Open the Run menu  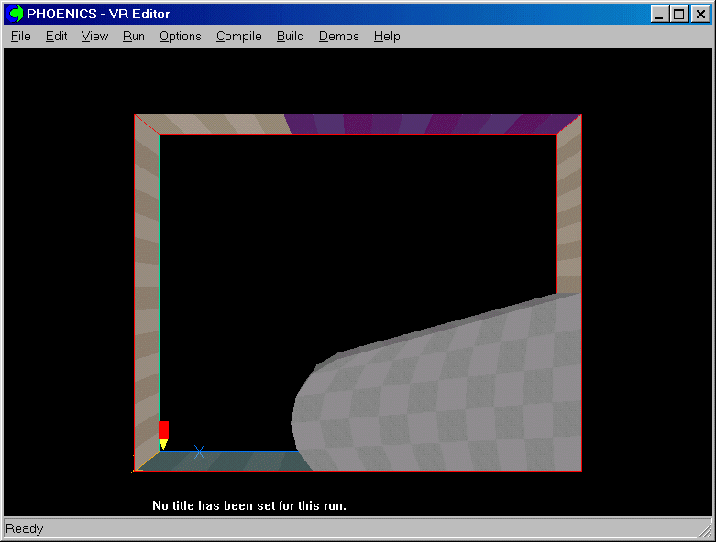[133, 37]
